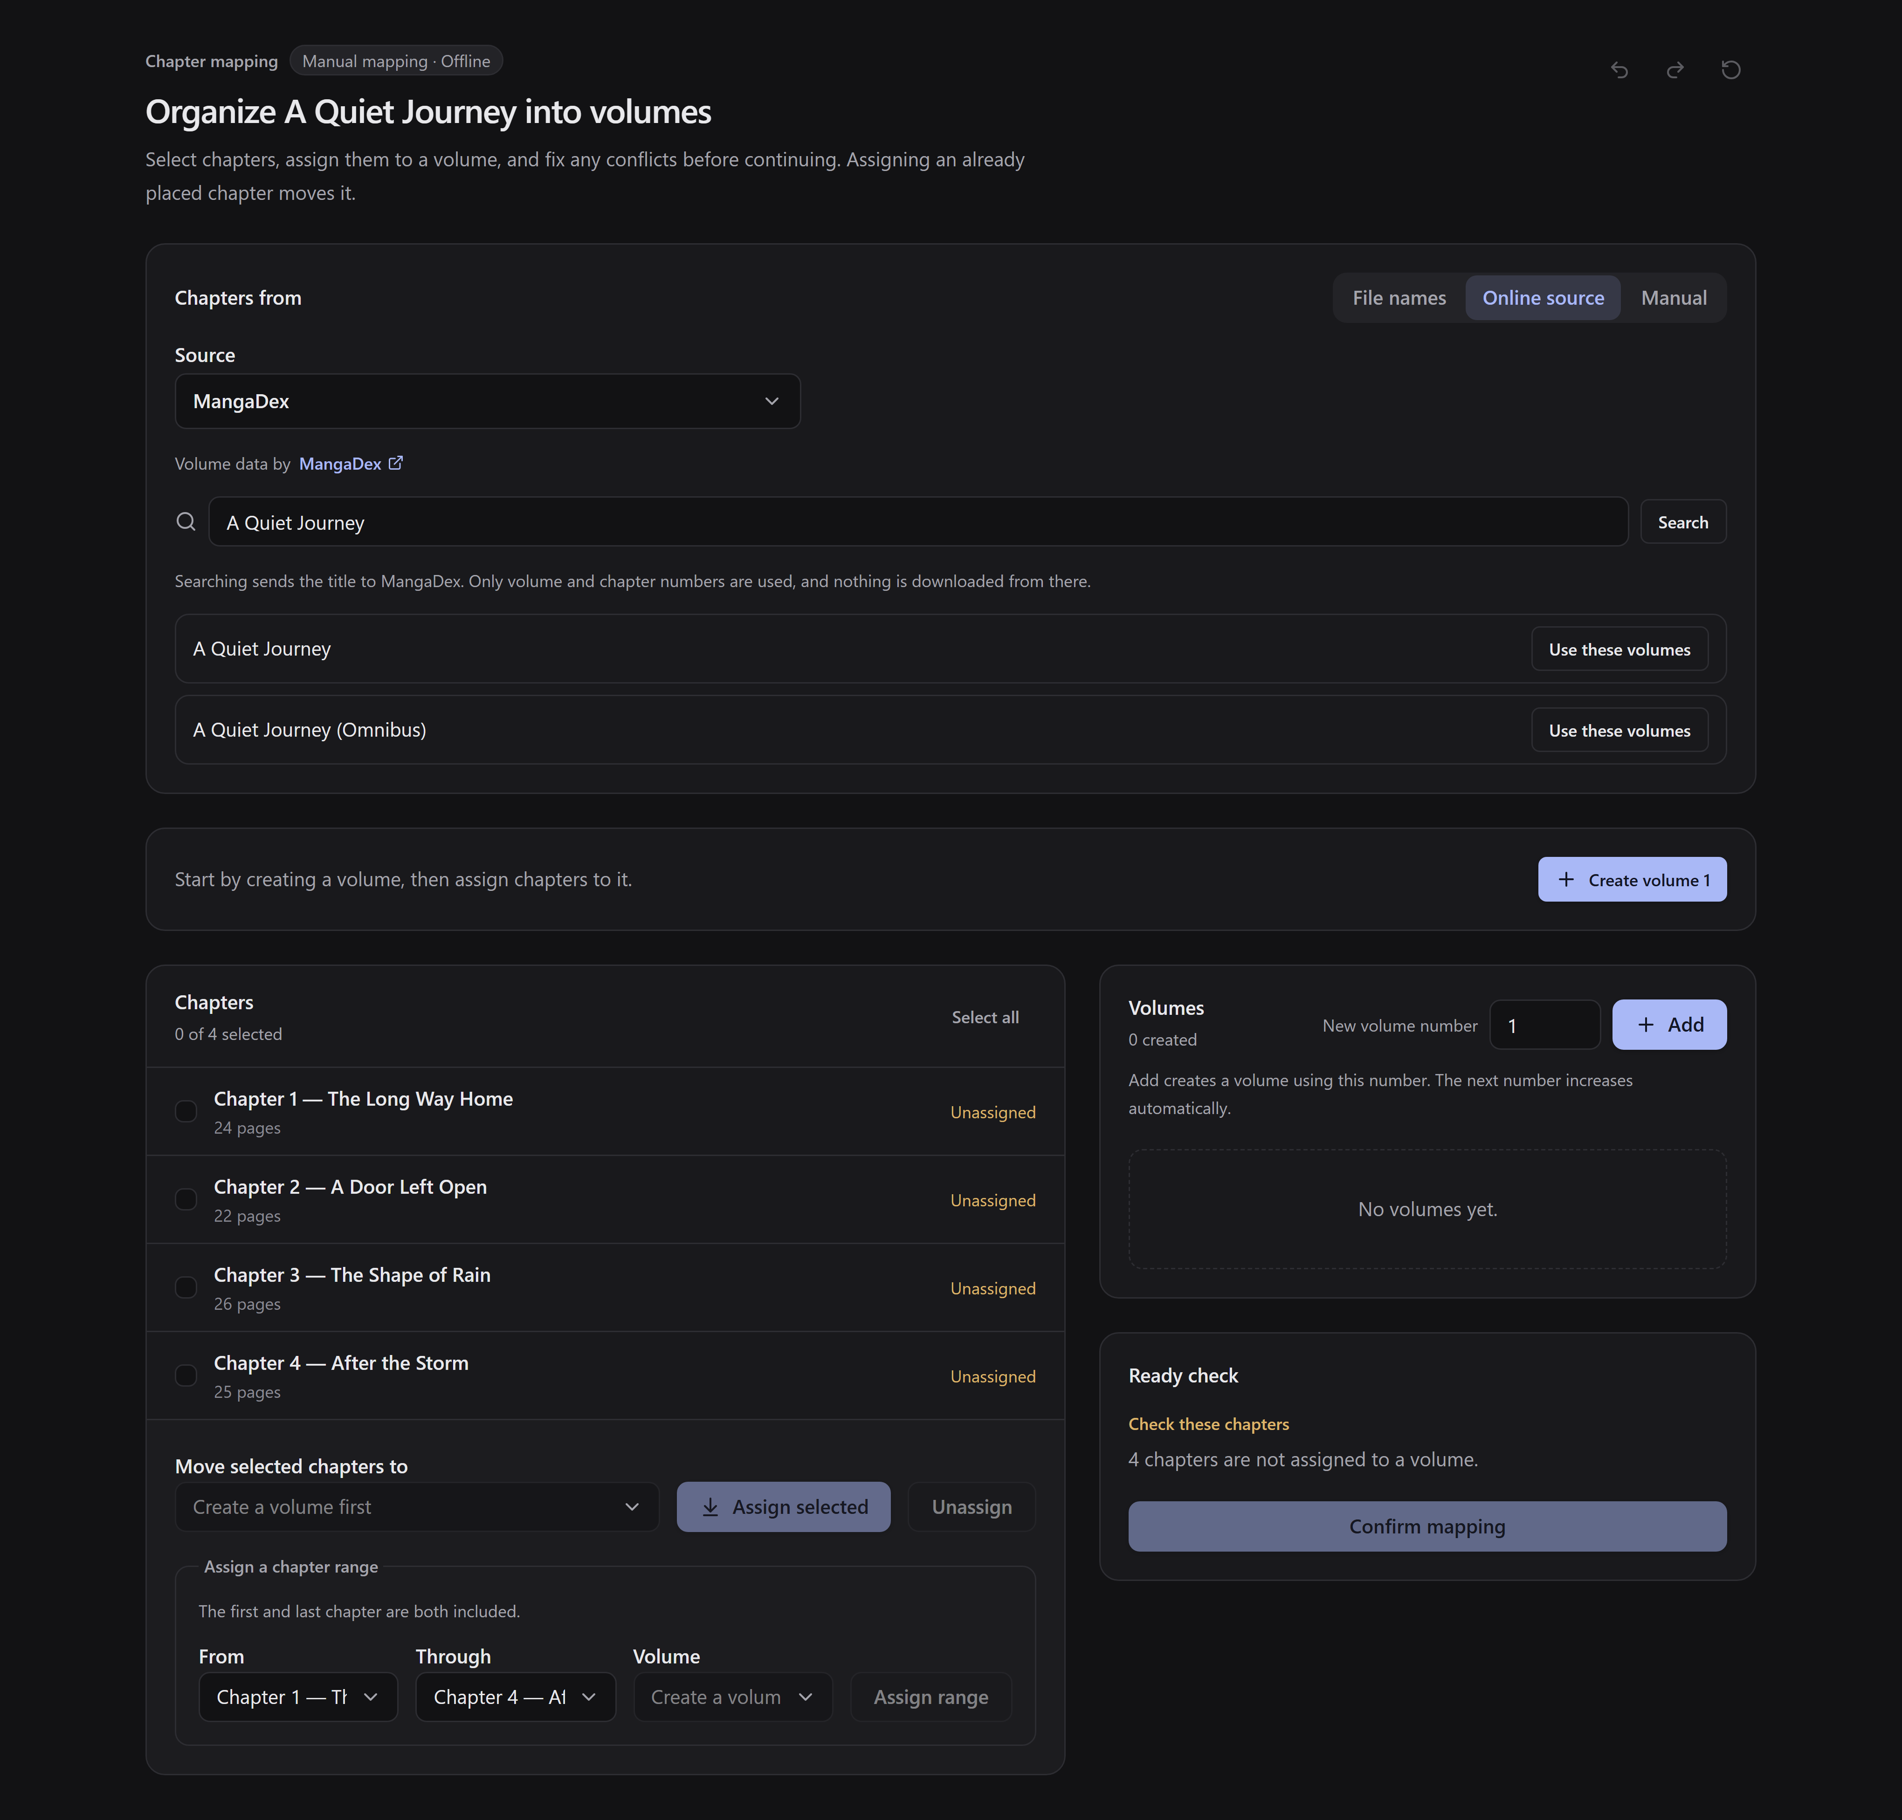Click the Unassigned status on Chapter 4
Viewport: 1902px width, 1820px height.
tap(993, 1376)
